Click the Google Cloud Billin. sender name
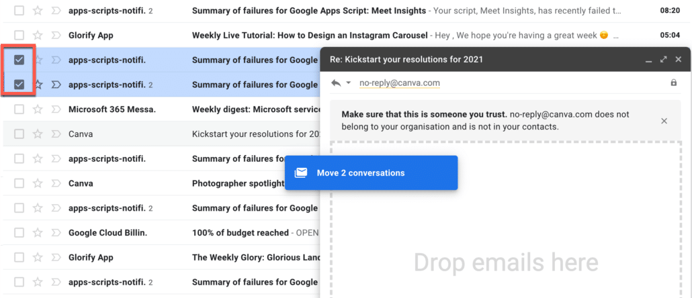This screenshot has width=692, height=298. pyautogui.click(x=108, y=233)
